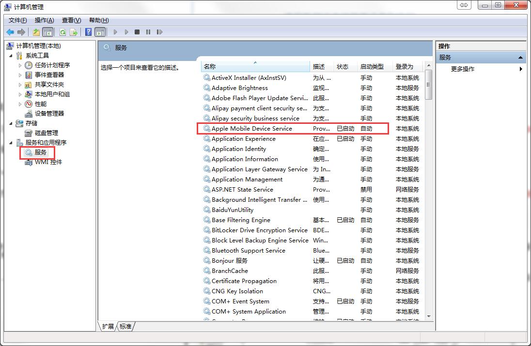
Task: Select 设备管理器 in the left tree
Action: (50, 113)
